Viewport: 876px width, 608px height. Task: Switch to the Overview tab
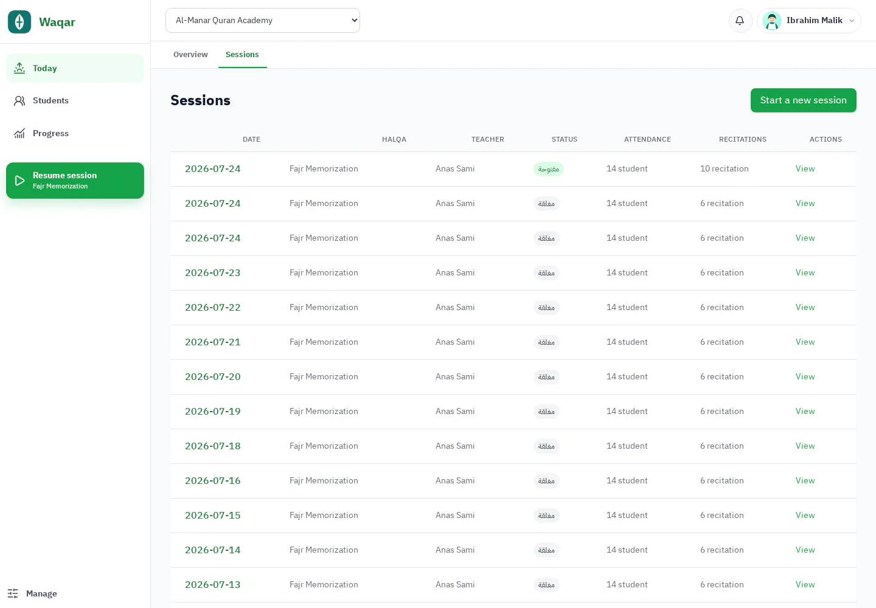tap(190, 55)
